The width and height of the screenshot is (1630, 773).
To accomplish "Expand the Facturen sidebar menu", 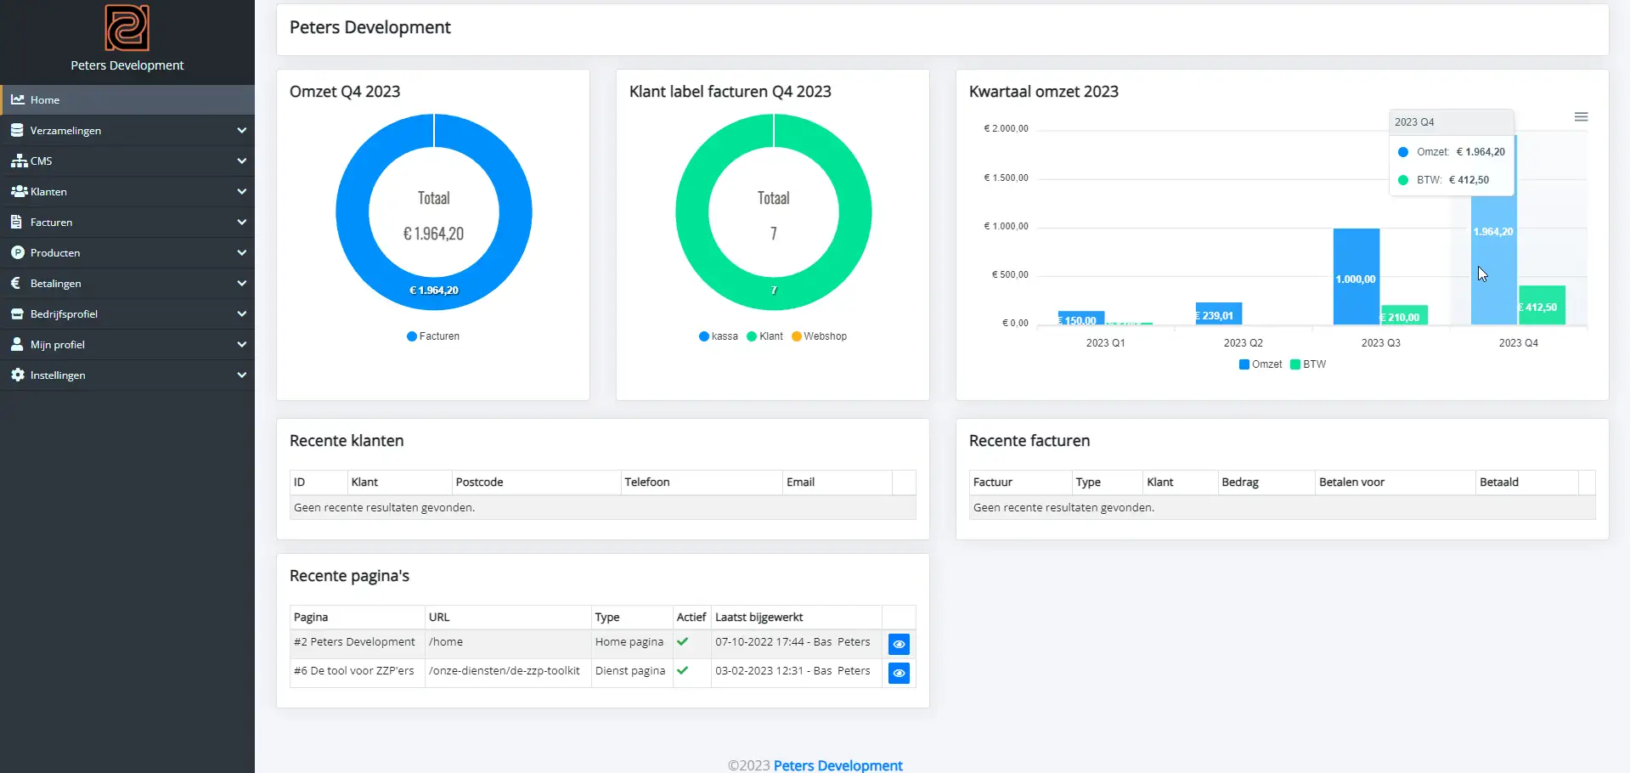I will 242,222.
